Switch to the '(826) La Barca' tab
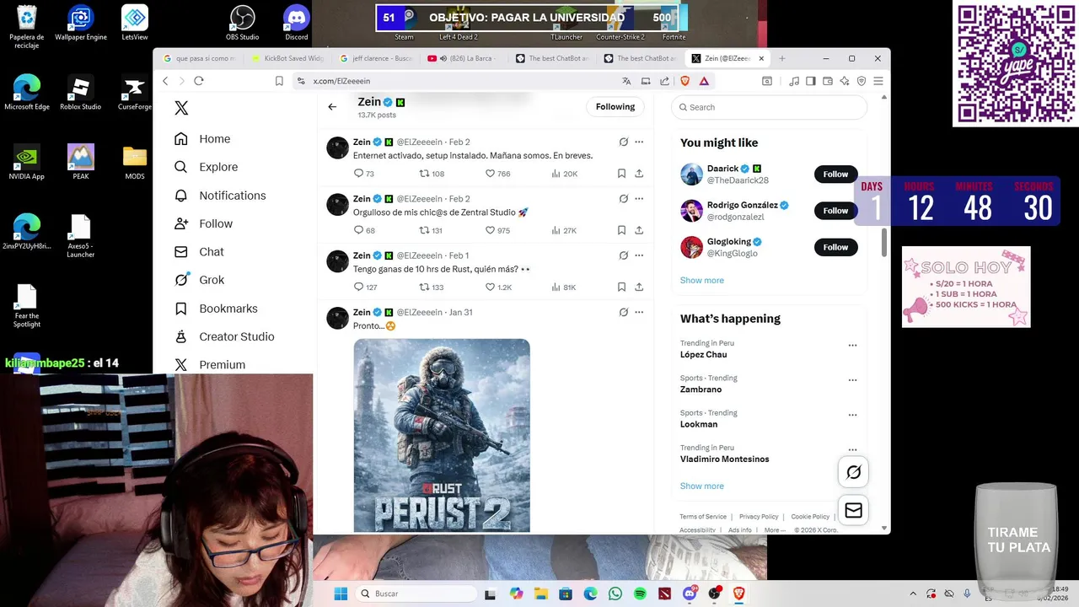The height and width of the screenshot is (607, 1079). click(x=463, y=58)
